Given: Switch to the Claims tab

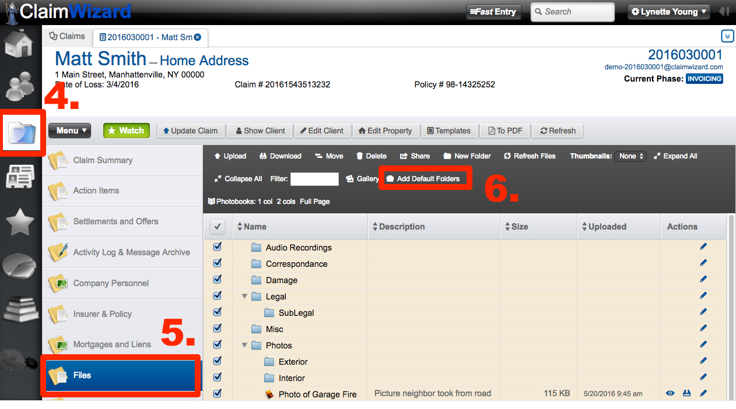Looking at the screenshot, I should point(67,36).
